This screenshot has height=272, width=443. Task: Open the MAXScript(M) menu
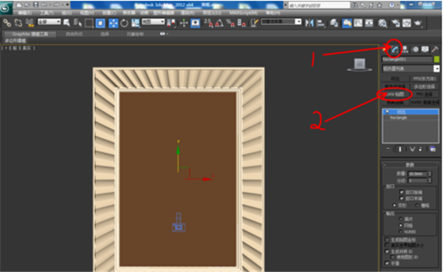(243, 13)
